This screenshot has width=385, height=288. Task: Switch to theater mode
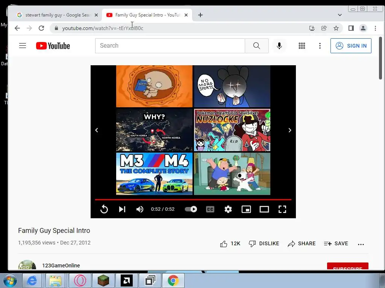(x=264, y=209)
